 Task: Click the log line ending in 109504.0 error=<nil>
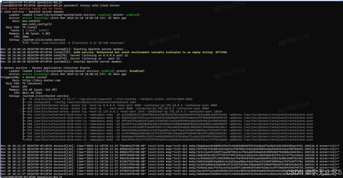(170, 161)
